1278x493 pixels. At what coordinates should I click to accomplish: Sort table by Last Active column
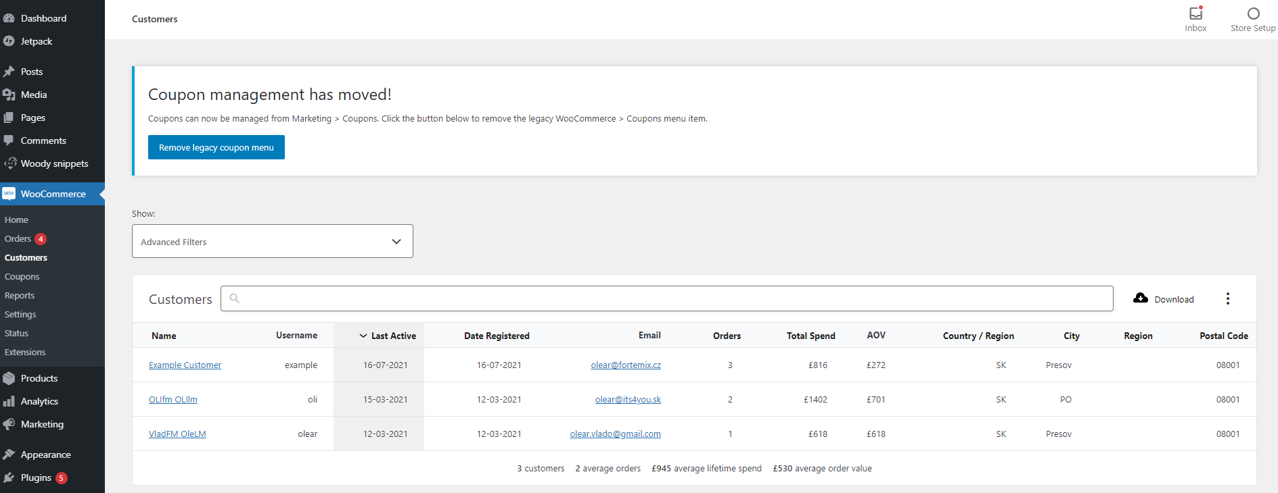(392, 336)
